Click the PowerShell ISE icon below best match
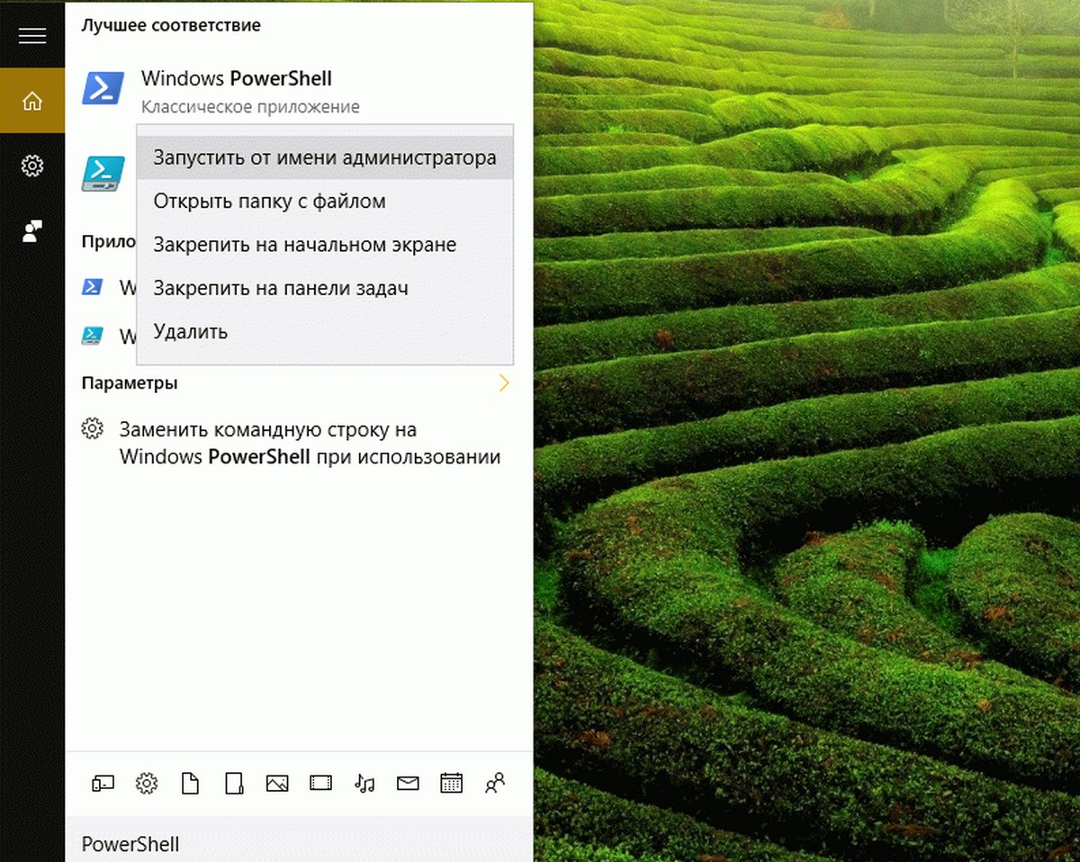This screenshot has height=862, width=1080. point(103,173)
